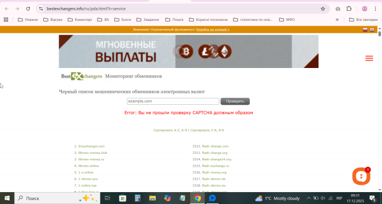Open the orange chat widget bubble

(x=361, y=176)
